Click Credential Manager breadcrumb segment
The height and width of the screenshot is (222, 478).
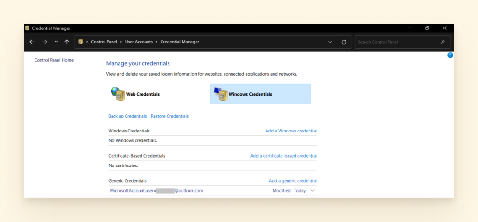click(x=180, y=42)
